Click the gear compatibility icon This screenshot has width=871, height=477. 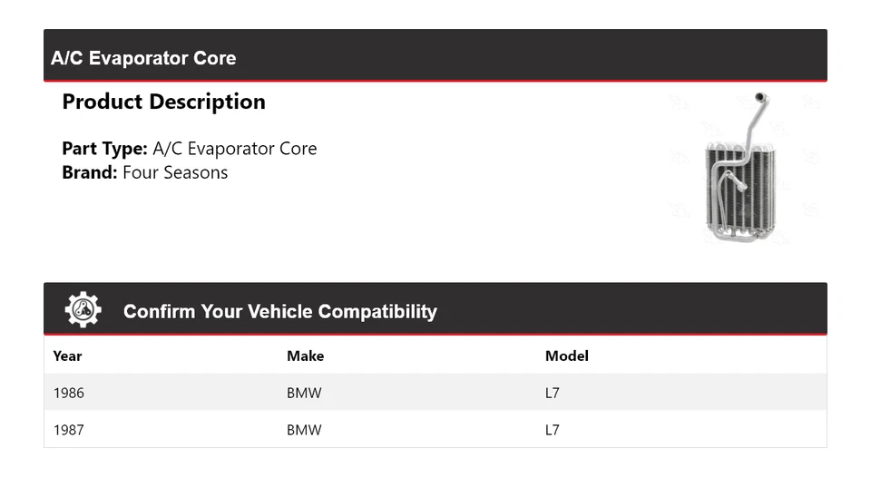(83, 310)
